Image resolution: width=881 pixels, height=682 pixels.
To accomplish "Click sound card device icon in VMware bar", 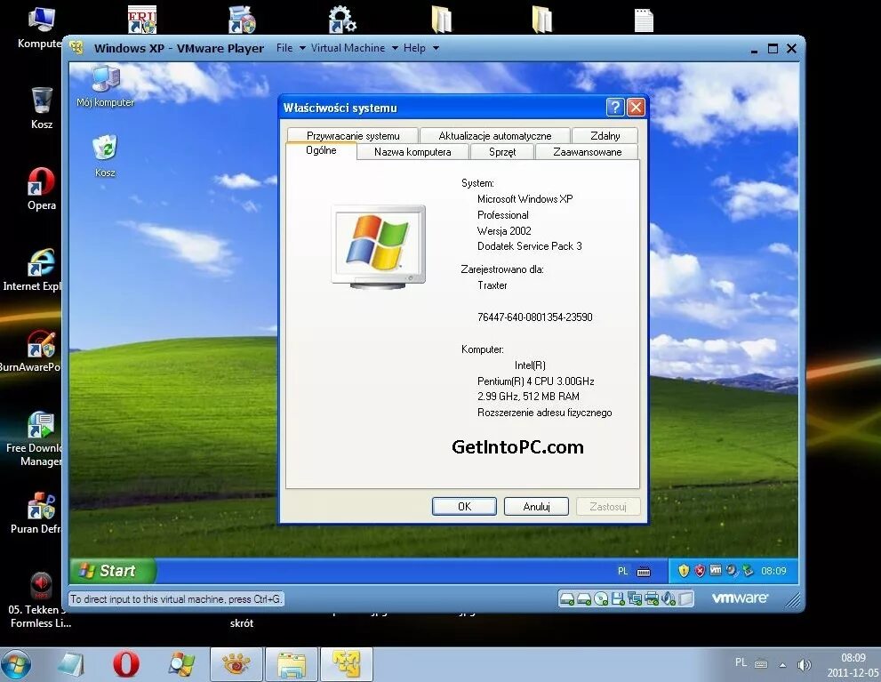I will tap(669, 599).
